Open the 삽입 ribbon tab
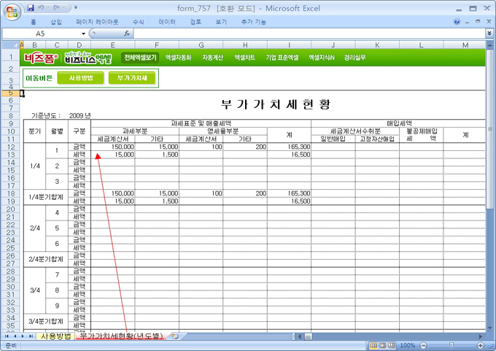This screenshot has height=351, width=496. tap(56, 22)
